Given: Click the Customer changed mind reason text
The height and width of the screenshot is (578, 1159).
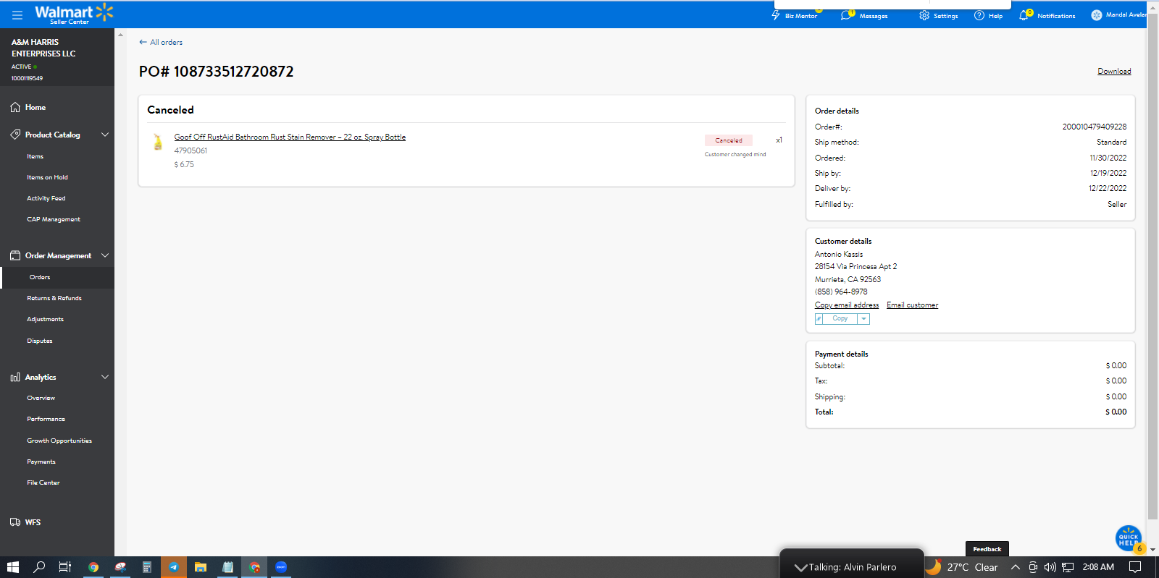Looking at the screenshot, I should 735,154.
